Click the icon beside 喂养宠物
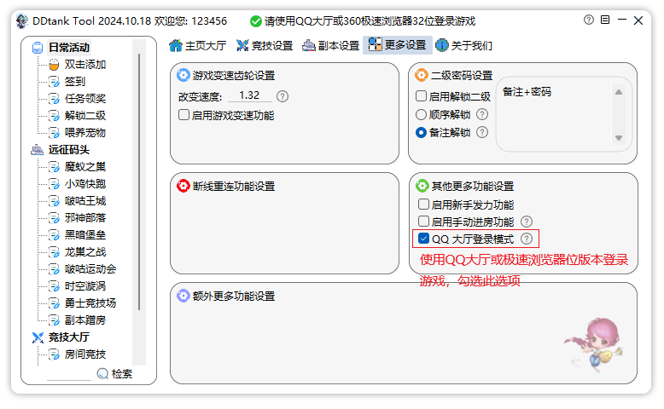Viewport: 664px width, 409px height. point(54,133)
